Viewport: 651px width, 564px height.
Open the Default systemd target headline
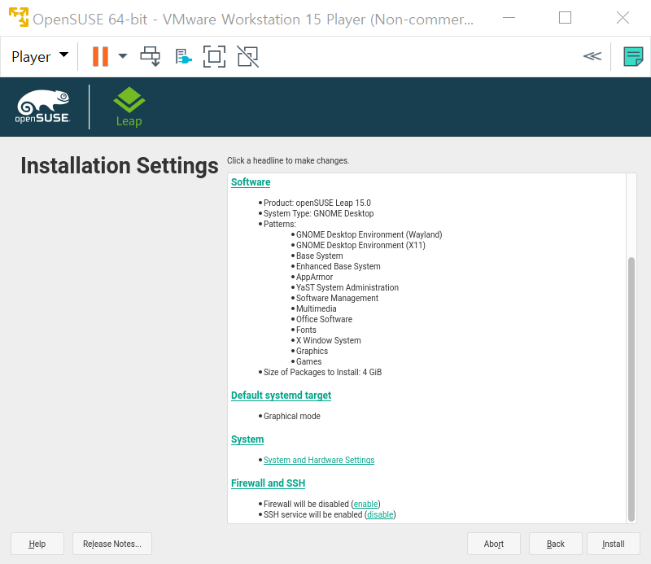coord(281,395)
